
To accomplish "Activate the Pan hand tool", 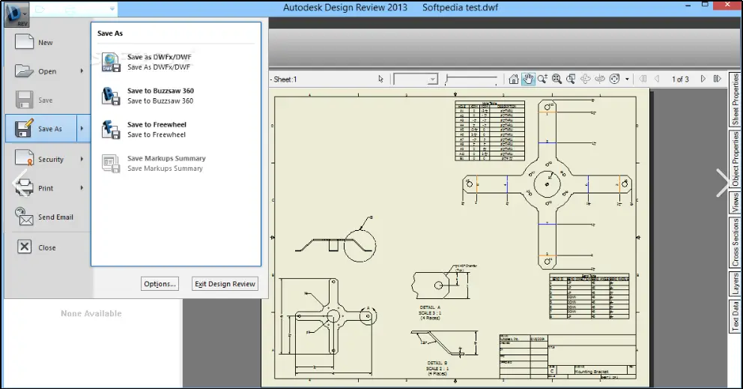I will point(528,79).
